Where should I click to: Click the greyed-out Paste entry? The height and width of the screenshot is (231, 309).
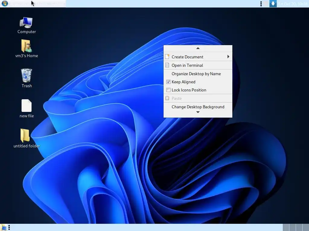(198, 98)
